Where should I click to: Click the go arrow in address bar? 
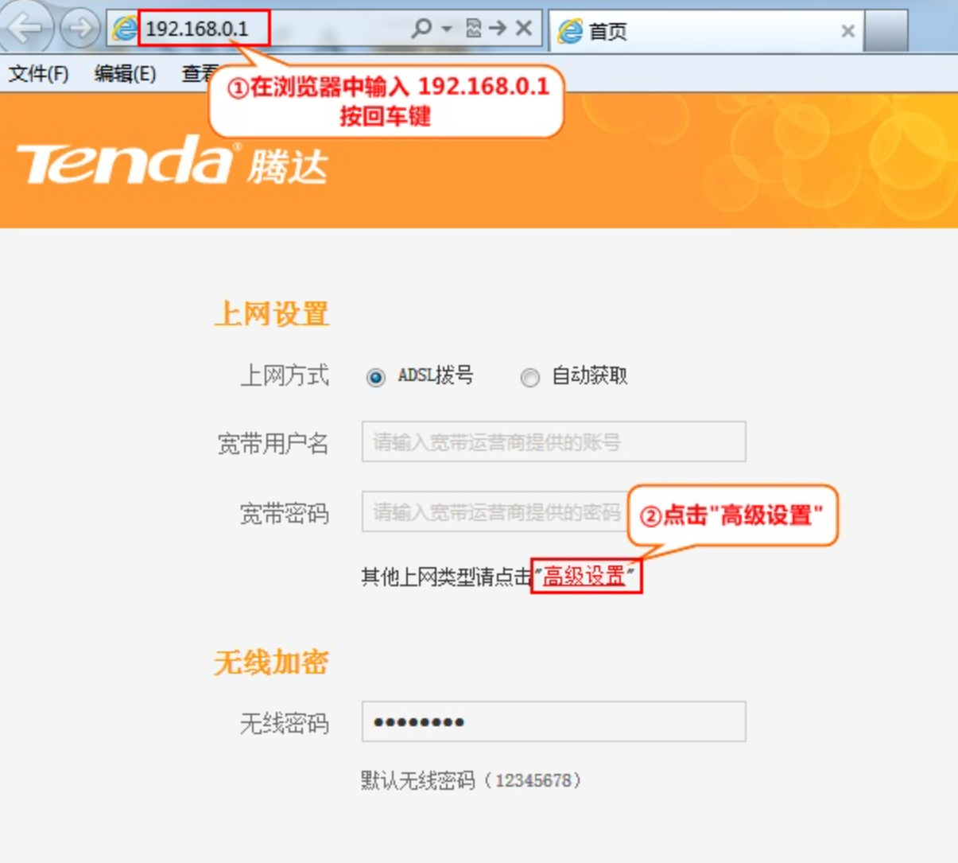click(x=498, y=29)
